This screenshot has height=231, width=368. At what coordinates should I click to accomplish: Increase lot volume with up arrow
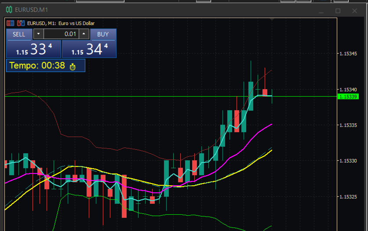tap(84, 34)
